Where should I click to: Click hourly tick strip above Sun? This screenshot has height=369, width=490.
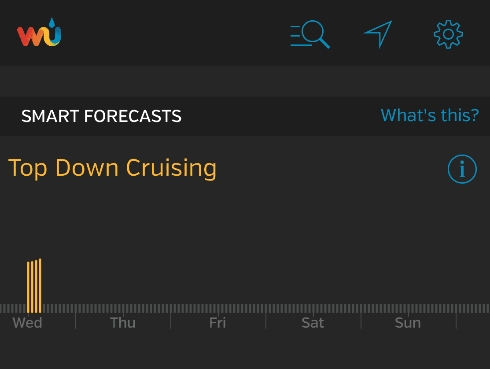point(408,308)
